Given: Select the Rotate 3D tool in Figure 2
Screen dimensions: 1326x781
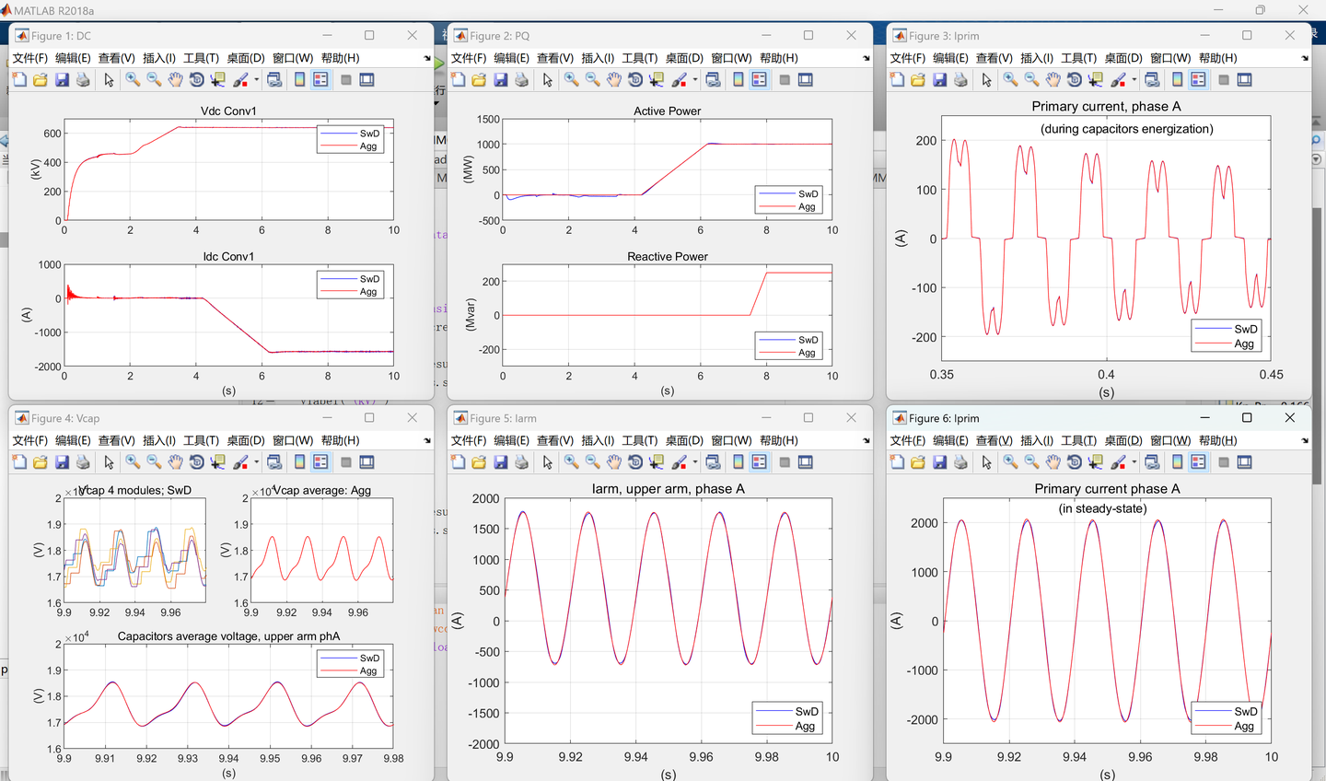Looking at the screenshot, I should [636, 79].
